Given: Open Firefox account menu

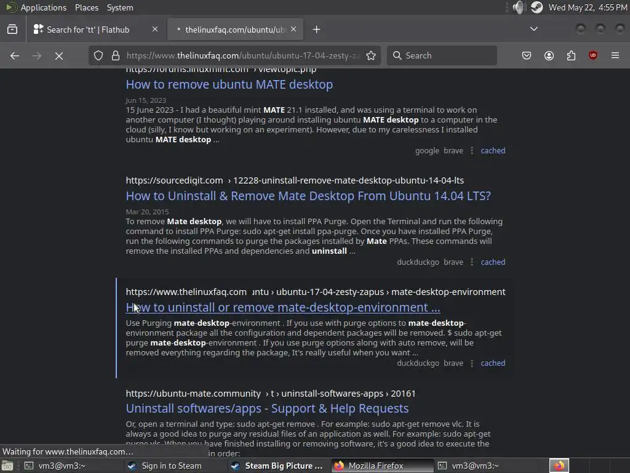Looking at the screenshot, I should (549, 55).
